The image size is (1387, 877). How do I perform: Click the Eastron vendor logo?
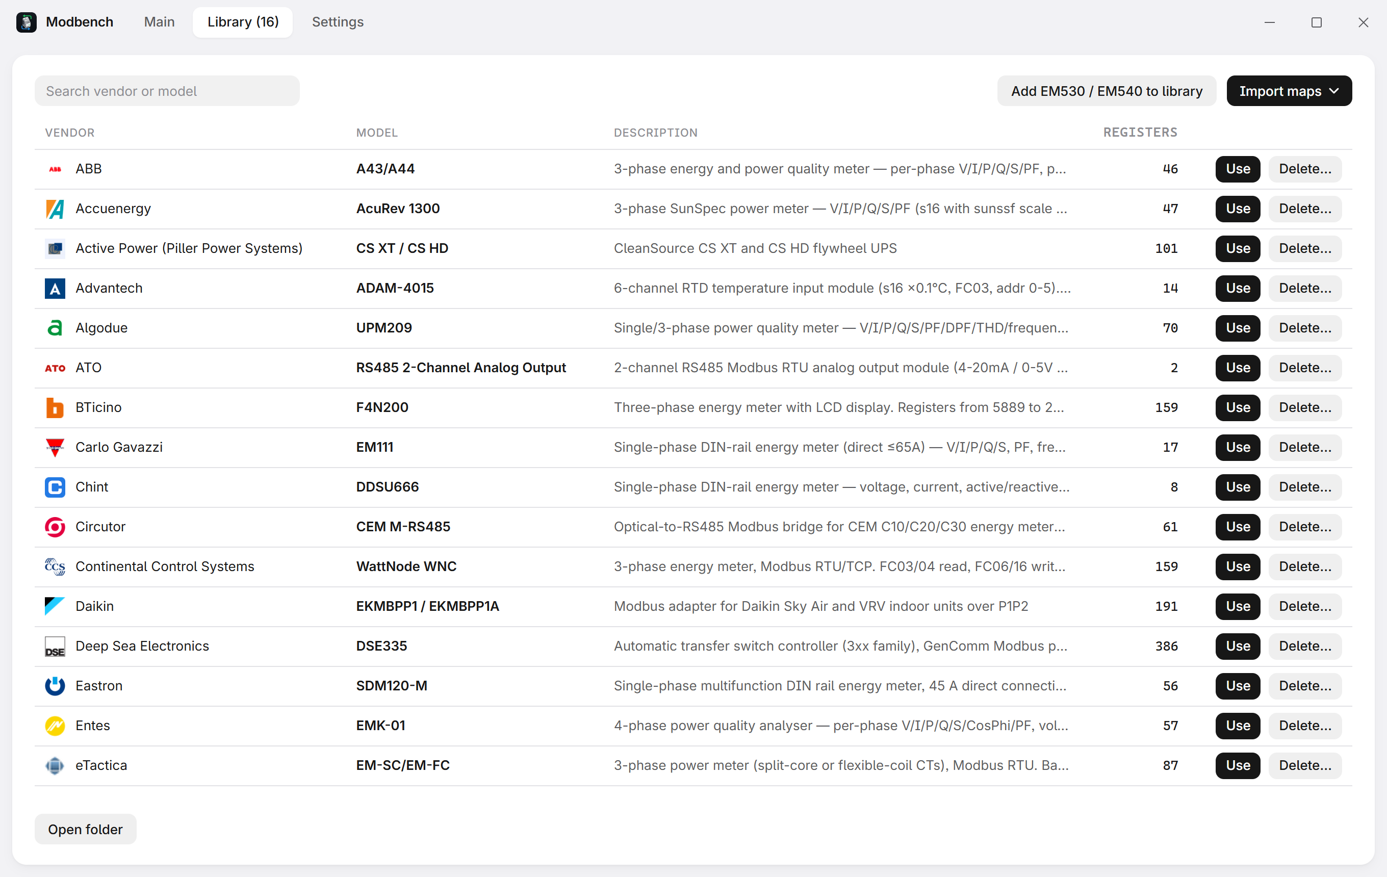click(x=55, y=685)
